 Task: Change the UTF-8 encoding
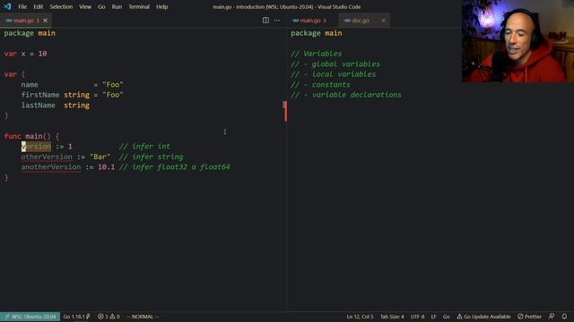[x=417, y=317]
